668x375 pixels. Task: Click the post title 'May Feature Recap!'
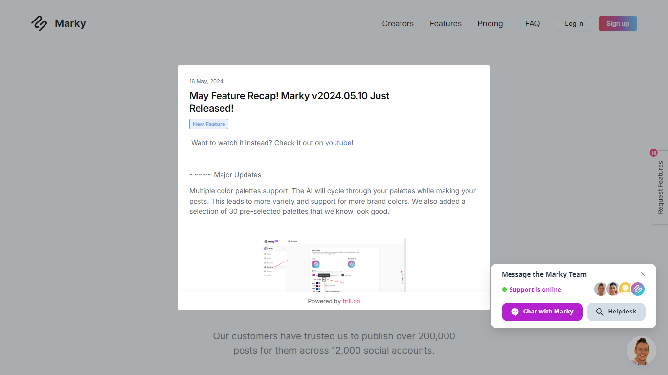[x=289, y=102]
